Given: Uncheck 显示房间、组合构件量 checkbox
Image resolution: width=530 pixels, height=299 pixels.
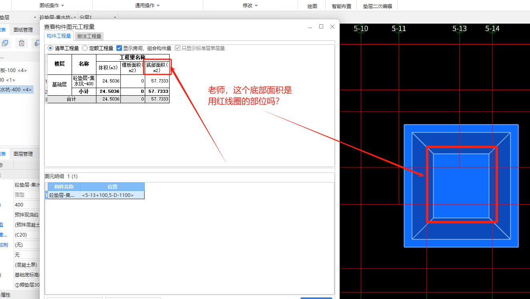Looking at the screenshot, I should click(x=119, y=48).
